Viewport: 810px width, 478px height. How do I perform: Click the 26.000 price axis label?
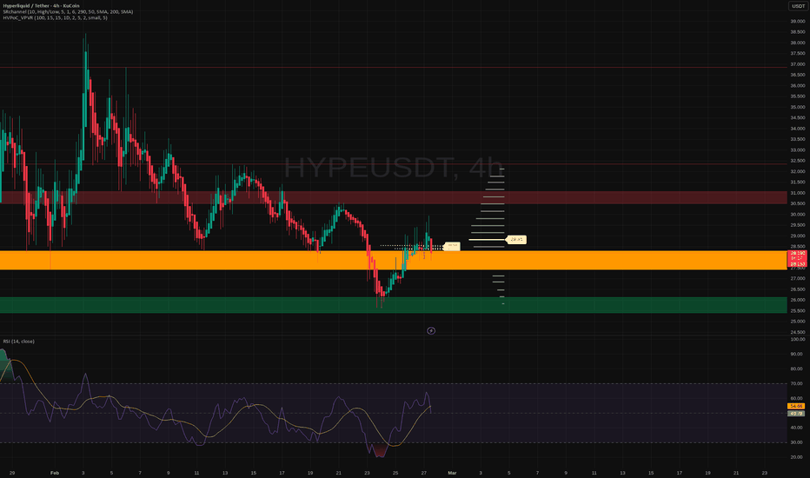pos(797,300)
